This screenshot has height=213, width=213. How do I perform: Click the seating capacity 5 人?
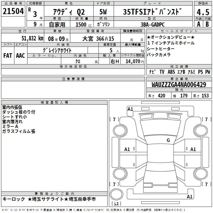tap(114, 51)
